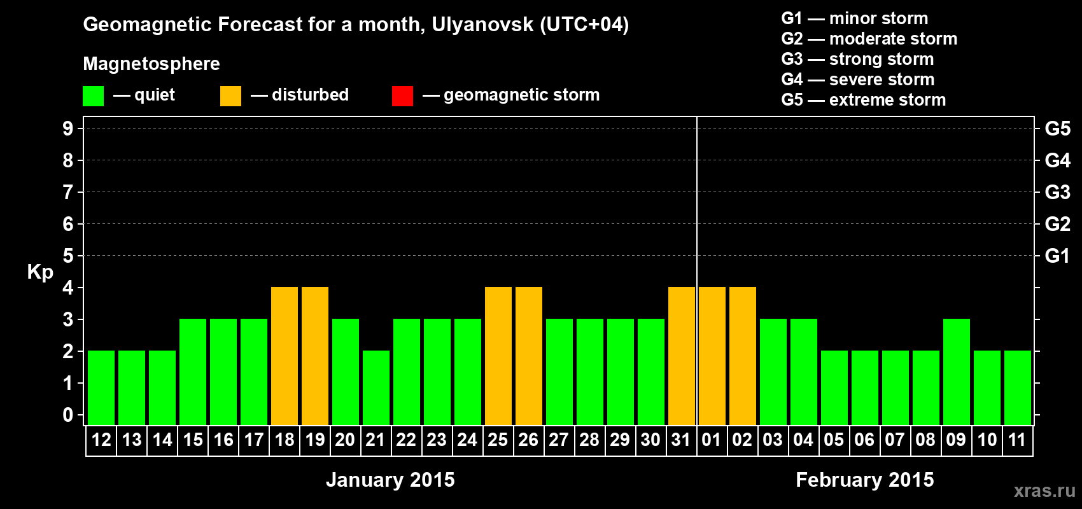
Task: Click the '— geomagnetic storm' legend label
Action: pyautogui.click(x=511, y=95)
